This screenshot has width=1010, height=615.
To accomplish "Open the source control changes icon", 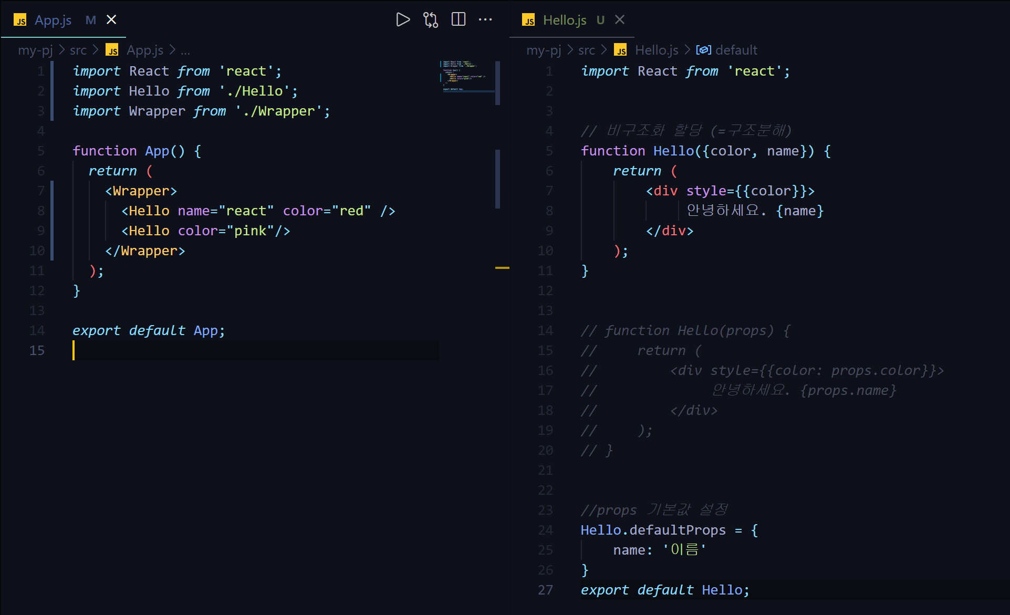I will click(x=431, y=20).
